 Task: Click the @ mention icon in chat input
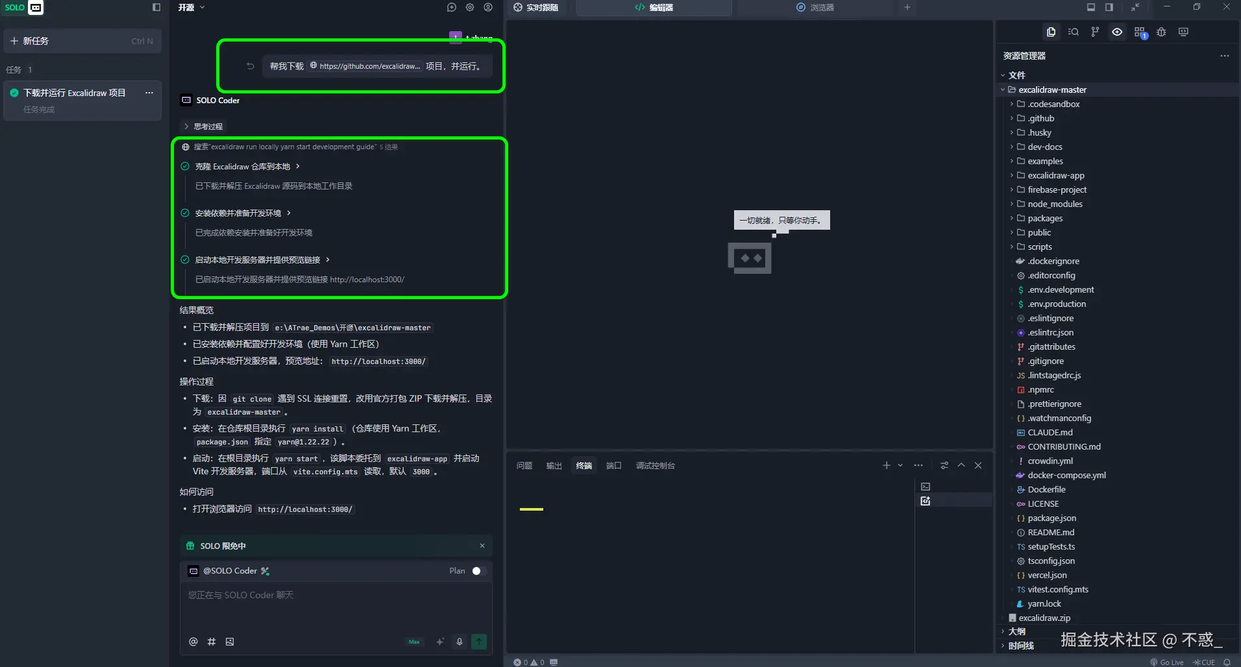point(193,642)
